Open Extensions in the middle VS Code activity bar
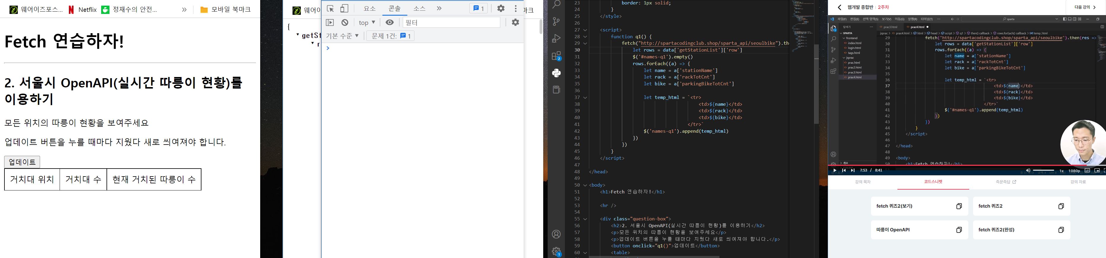This screenshot has height=258, width=1106. (557, 56)
